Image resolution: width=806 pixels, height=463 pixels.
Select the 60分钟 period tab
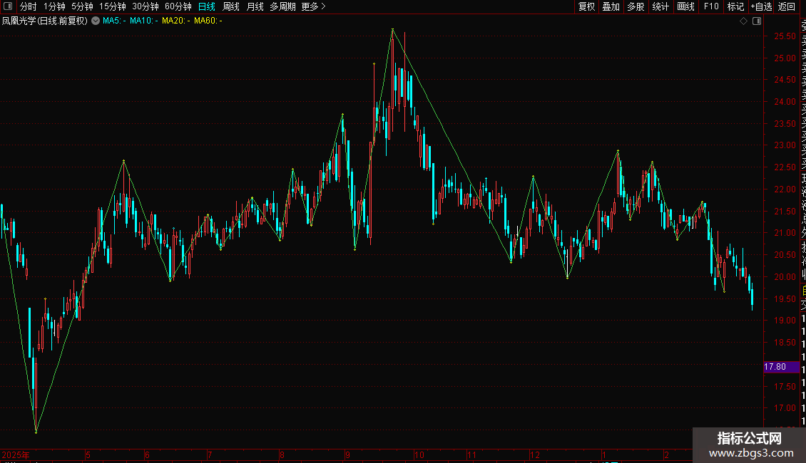(178, 6)
